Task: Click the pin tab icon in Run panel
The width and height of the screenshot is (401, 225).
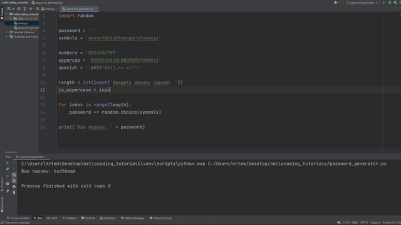Action: tap(8, 191)
